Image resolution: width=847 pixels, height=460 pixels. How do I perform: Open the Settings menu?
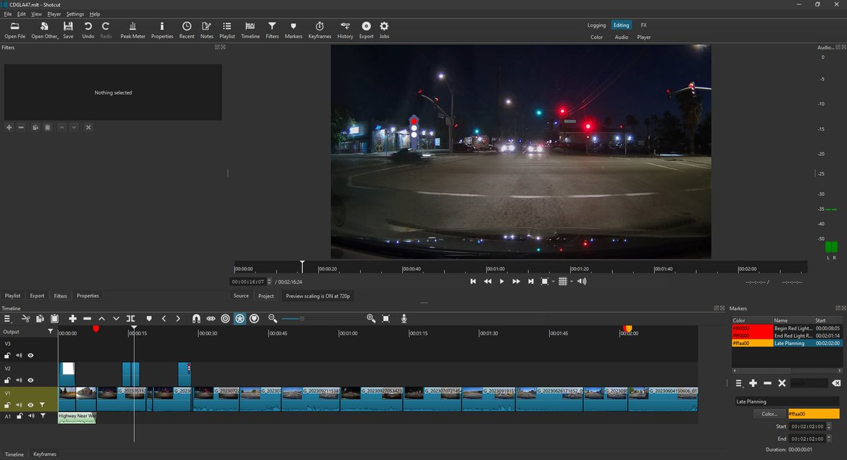[x=75, y=13]
